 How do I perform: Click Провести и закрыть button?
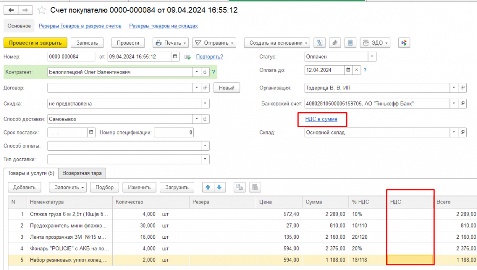pos(35,43)
